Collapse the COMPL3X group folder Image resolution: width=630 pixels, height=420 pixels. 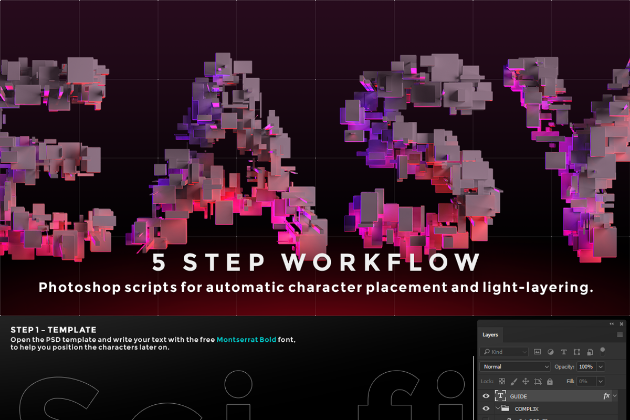coord(498,408)
